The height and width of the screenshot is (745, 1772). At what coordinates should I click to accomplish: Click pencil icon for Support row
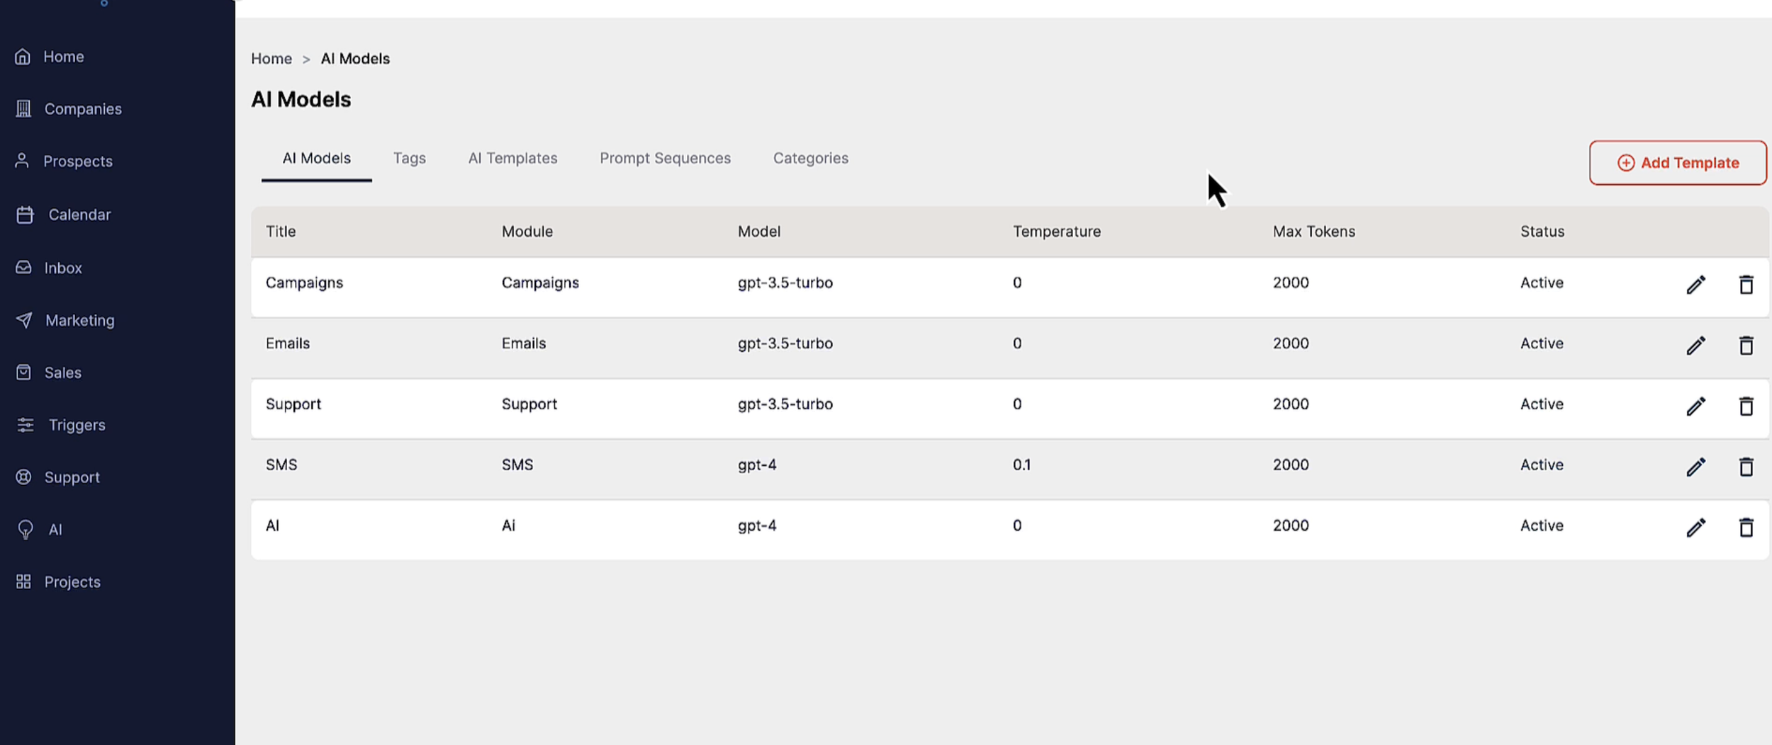pyautogui.click(x=1695, y=406)
